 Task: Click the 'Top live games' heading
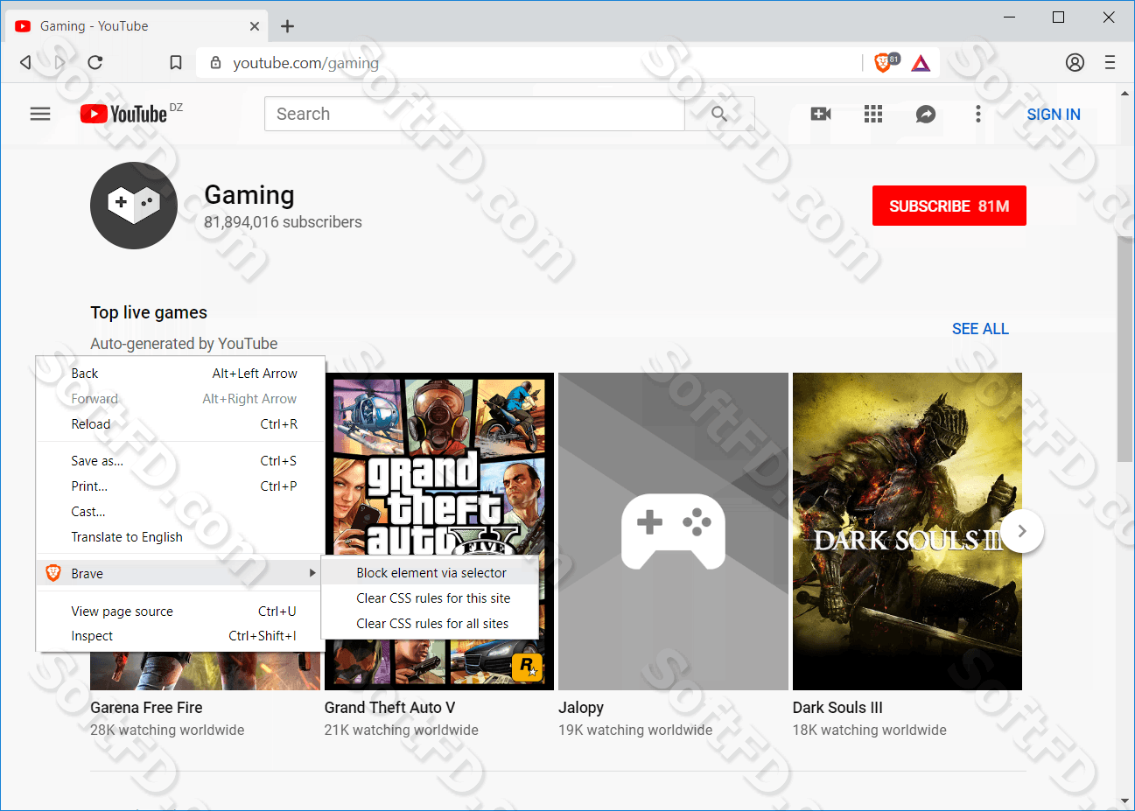point(149,312)
